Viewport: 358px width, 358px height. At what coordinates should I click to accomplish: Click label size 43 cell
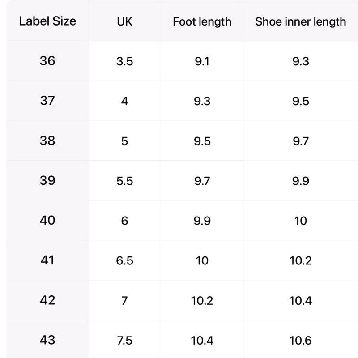point(47,340)
